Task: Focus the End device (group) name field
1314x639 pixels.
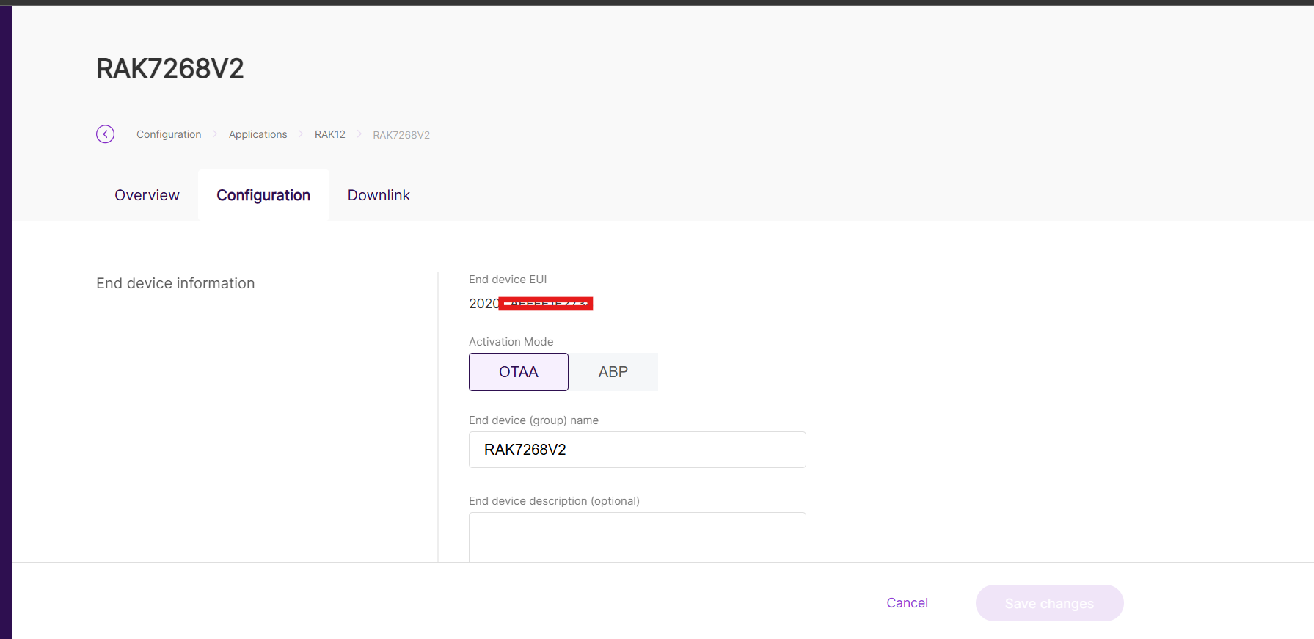Action: [637, 450]
